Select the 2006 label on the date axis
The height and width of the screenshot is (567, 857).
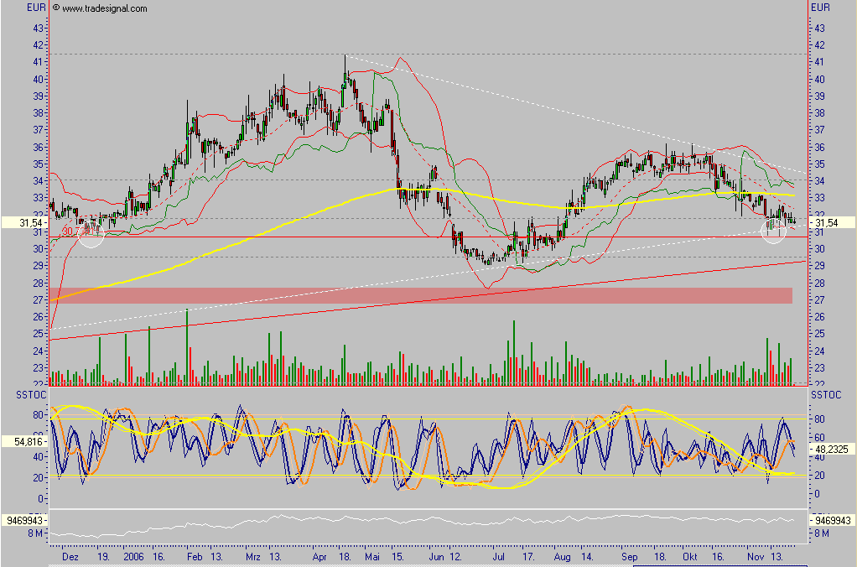tap(133, 556)
